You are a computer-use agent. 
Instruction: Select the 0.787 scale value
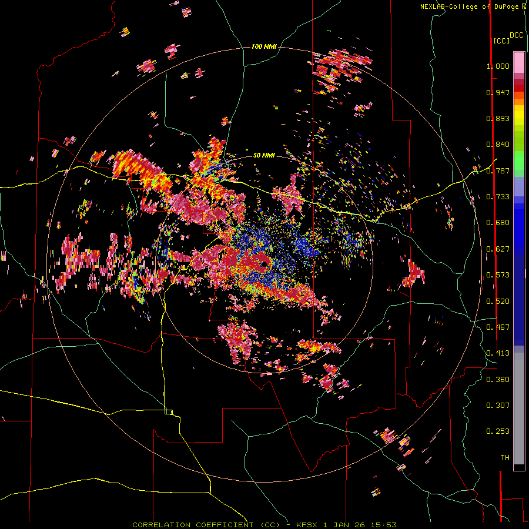coord(498,170)
